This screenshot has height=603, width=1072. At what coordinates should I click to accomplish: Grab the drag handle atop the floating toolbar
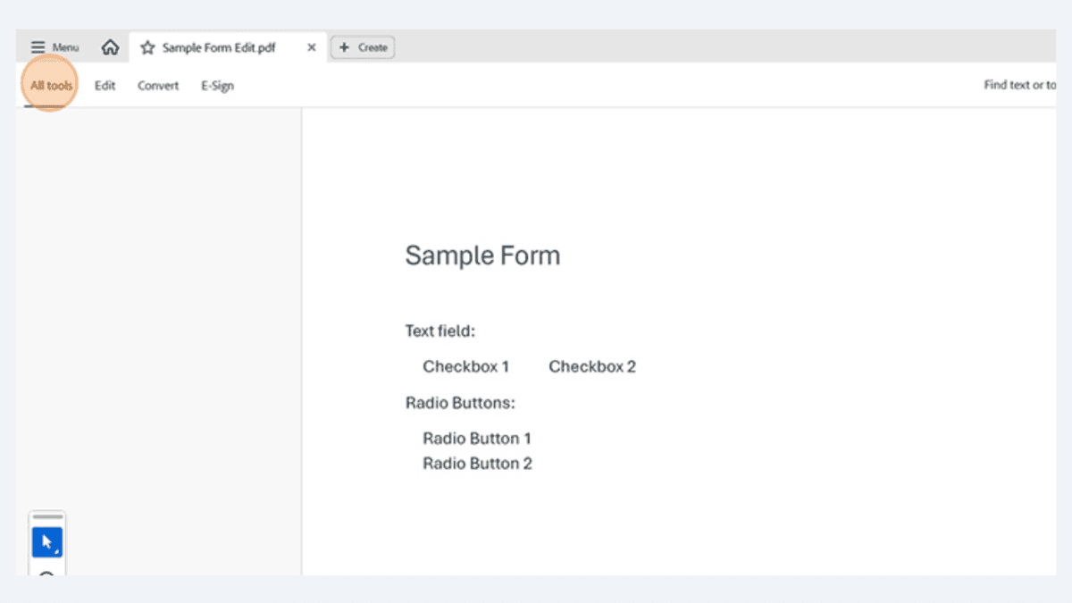[x=46, y=515]
